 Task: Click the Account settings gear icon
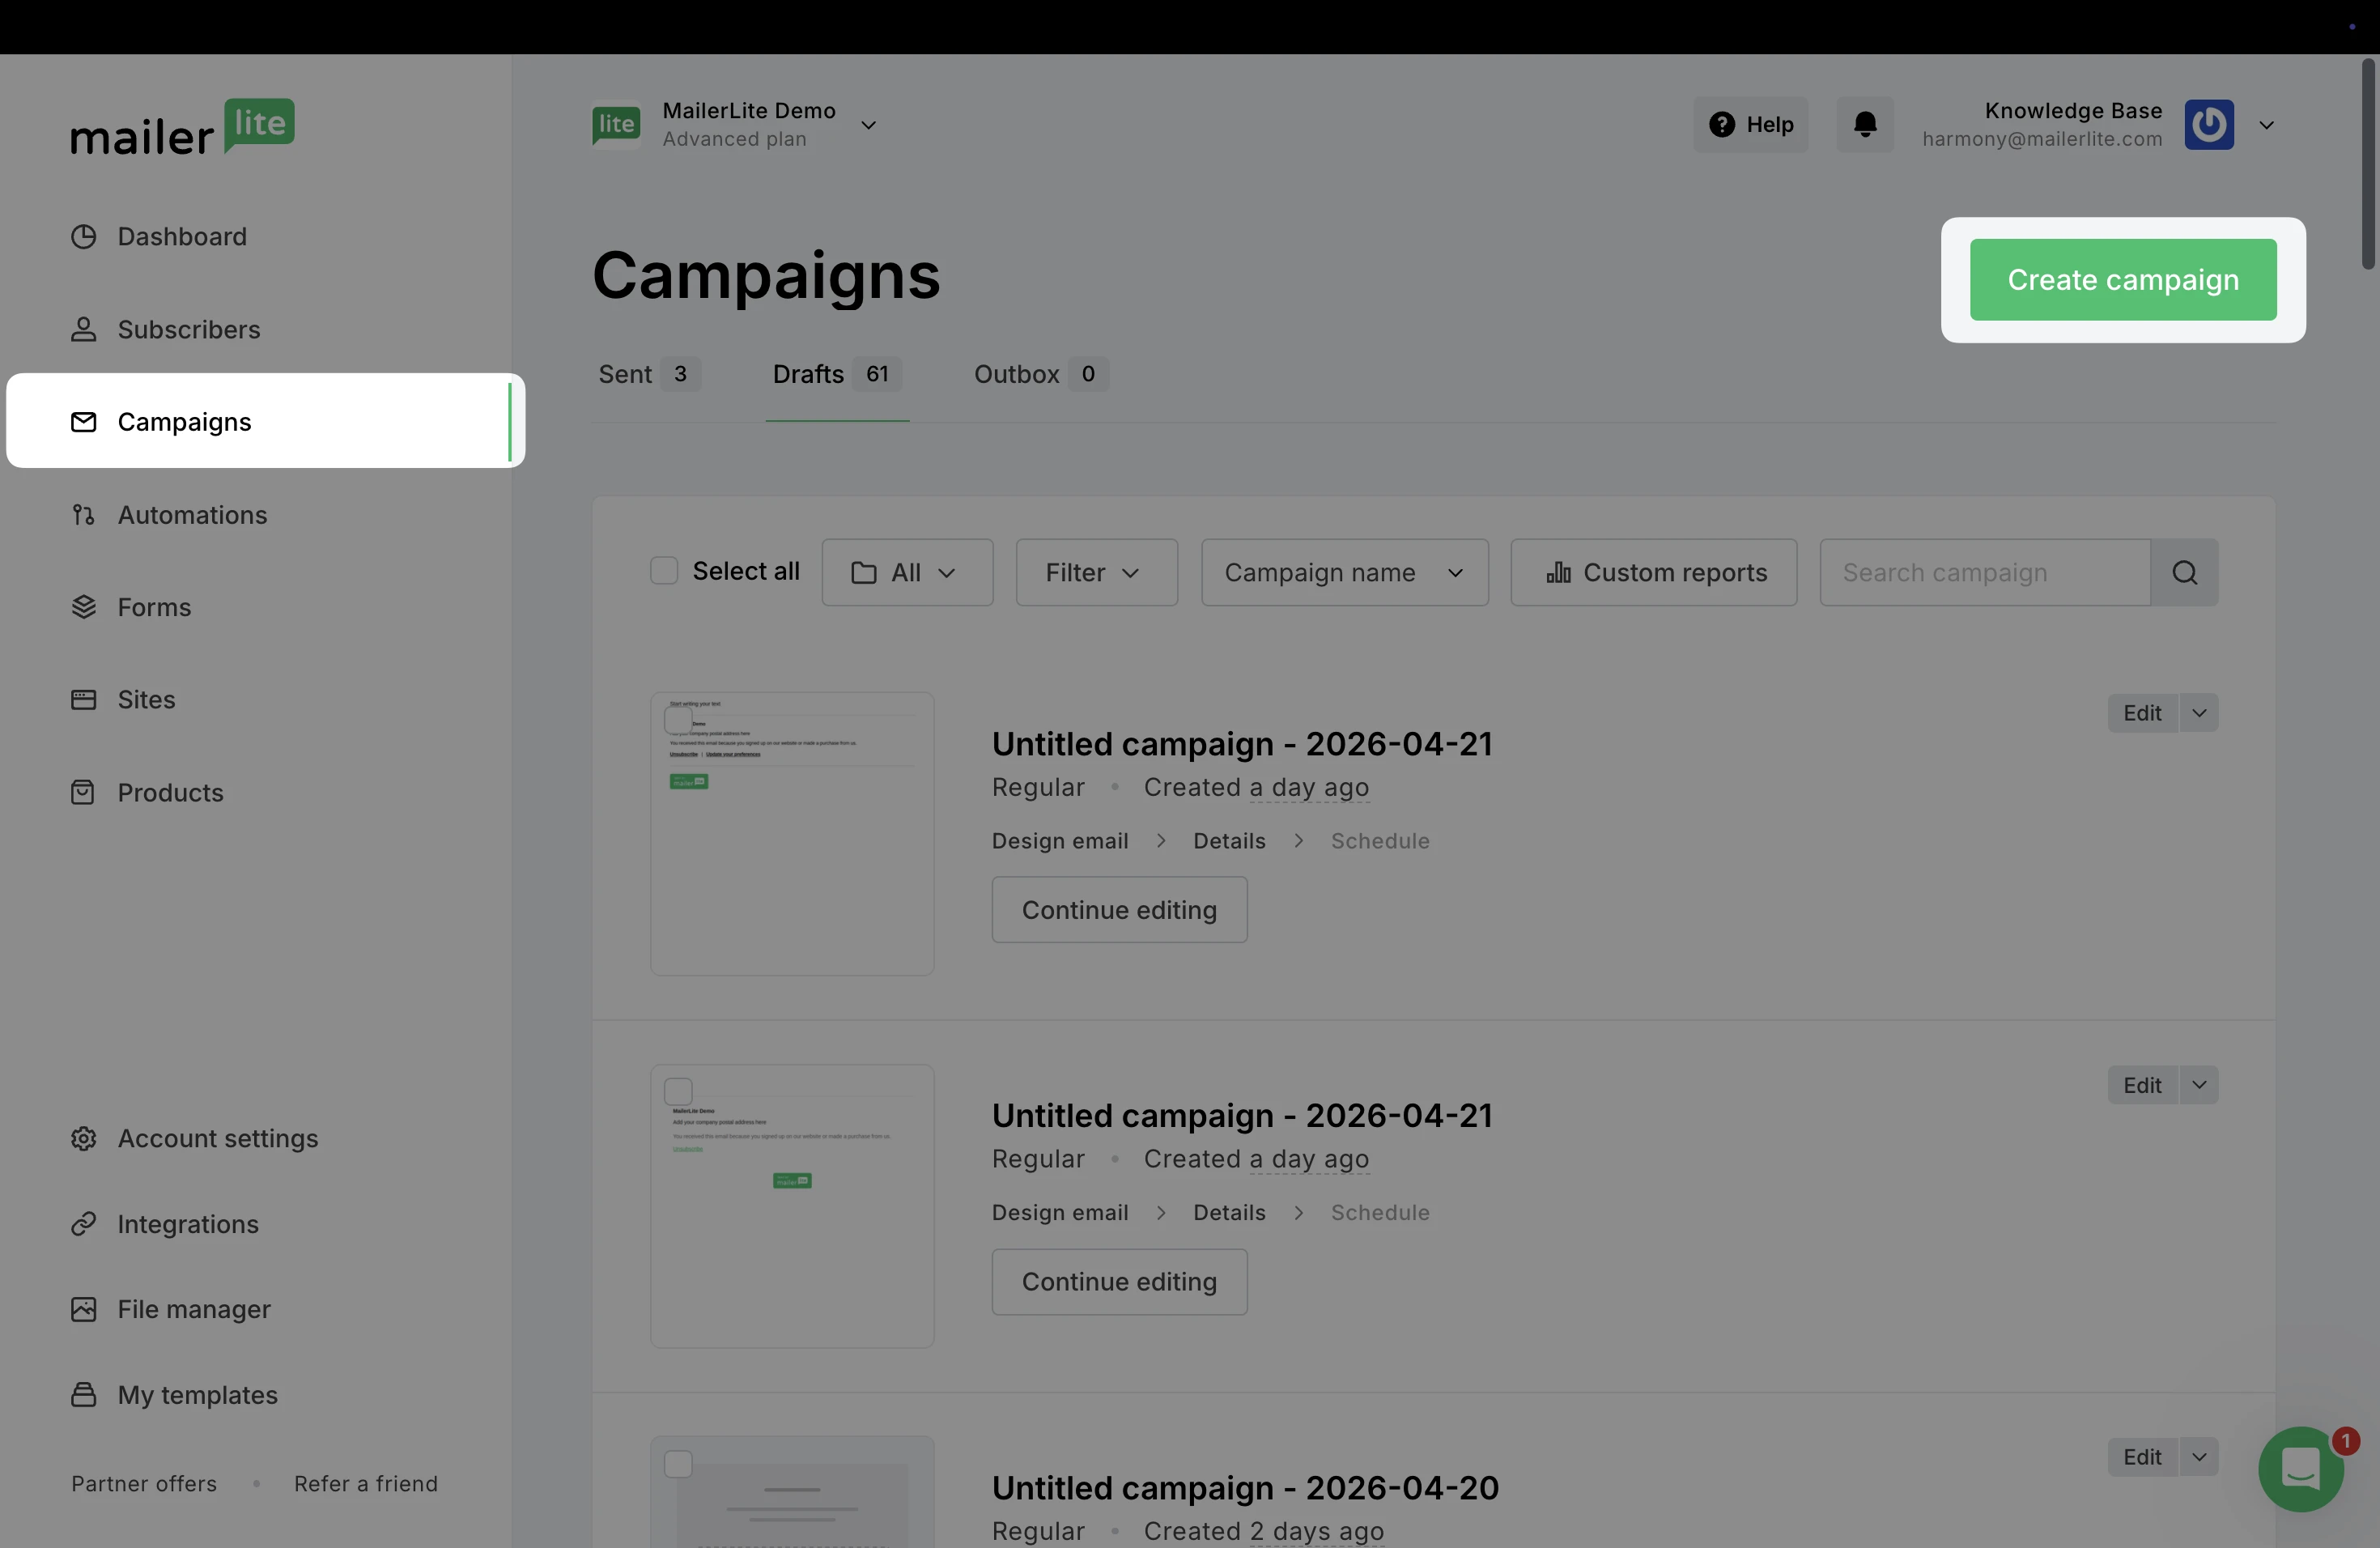point(83,1138)
